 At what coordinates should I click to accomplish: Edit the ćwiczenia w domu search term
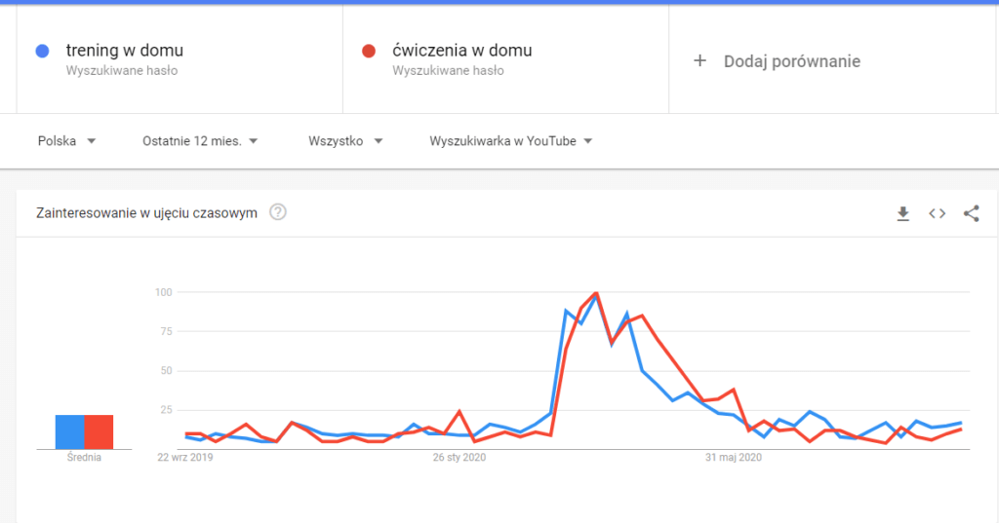(461, 51)
